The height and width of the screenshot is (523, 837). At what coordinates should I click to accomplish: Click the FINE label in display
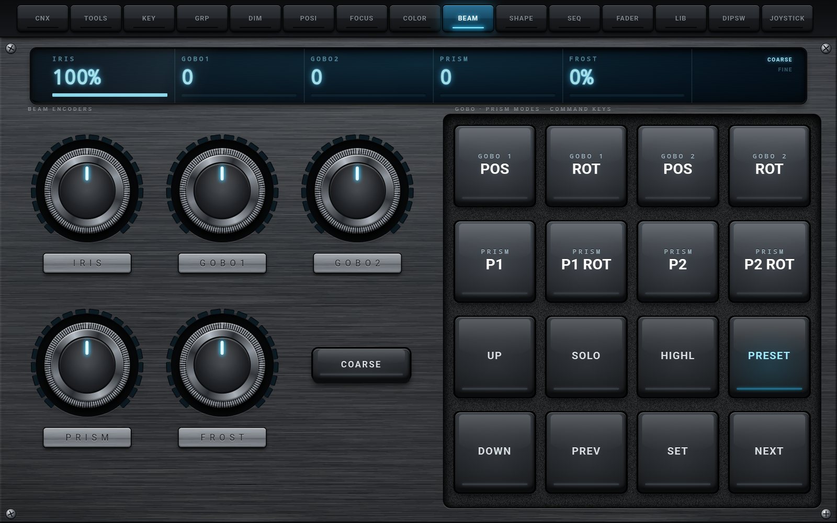tap(785, 70)
